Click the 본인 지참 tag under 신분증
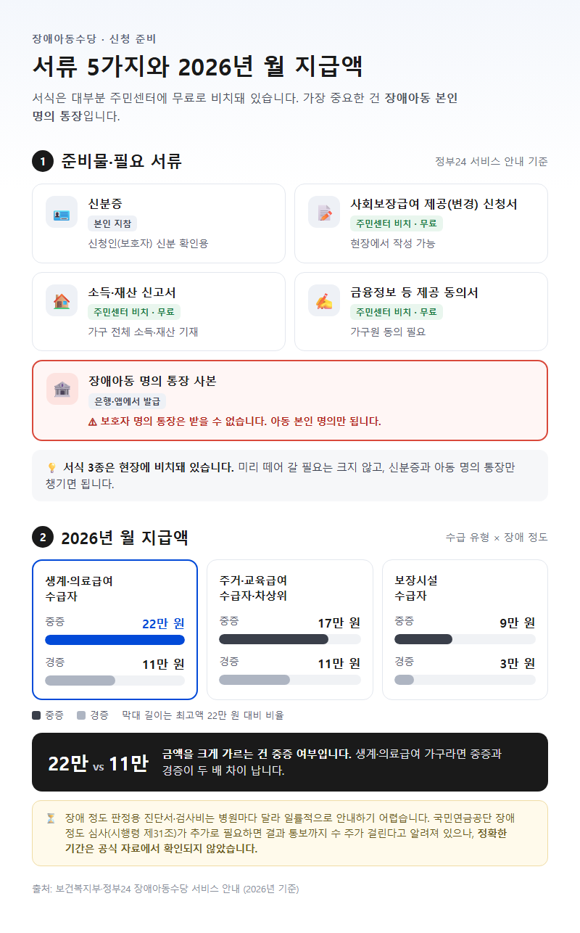 click(112, 223)
